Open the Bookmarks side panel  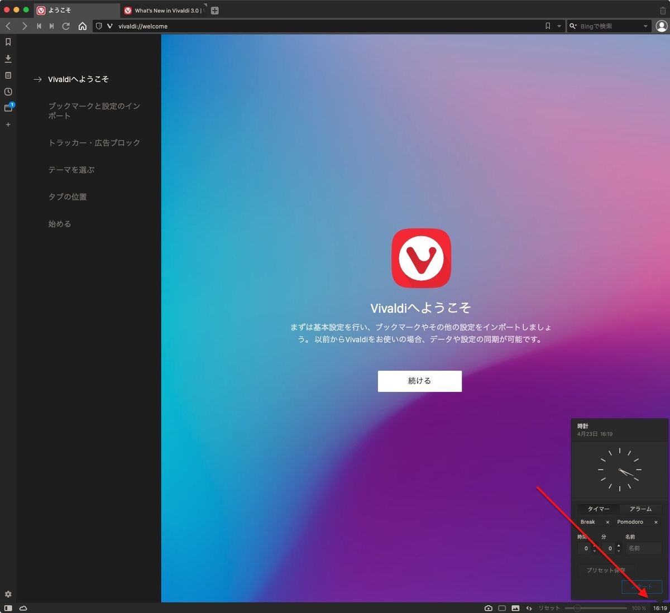pos(8,42)
